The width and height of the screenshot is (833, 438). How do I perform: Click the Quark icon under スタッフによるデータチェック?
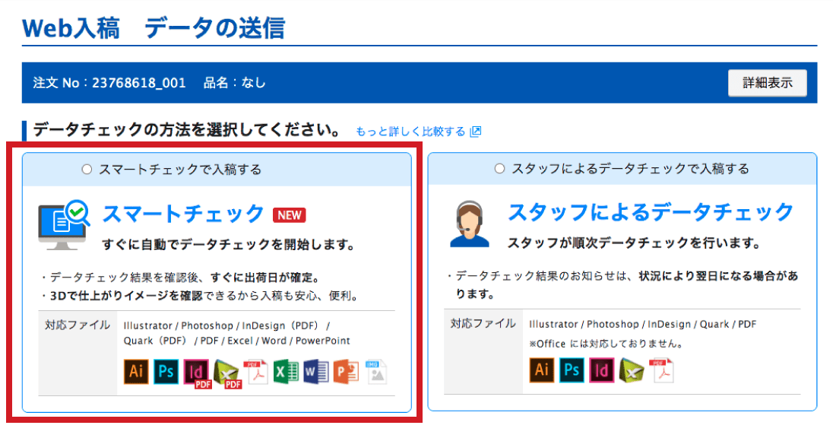click(632, 370)
